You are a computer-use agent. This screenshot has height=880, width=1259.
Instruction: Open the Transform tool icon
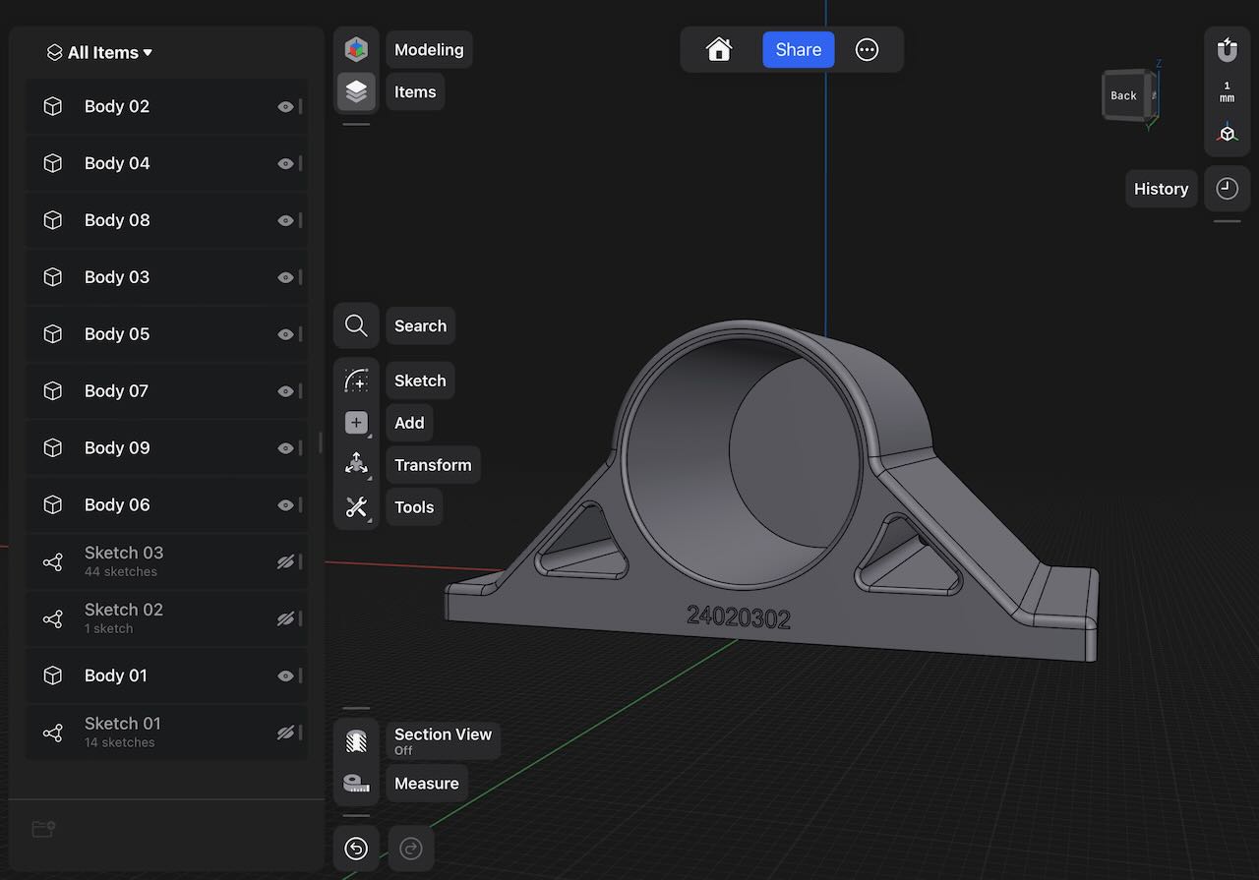356,465
